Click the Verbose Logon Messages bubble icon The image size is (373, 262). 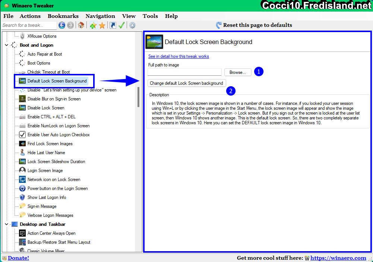pyautogui.click(x=22, y=215)
